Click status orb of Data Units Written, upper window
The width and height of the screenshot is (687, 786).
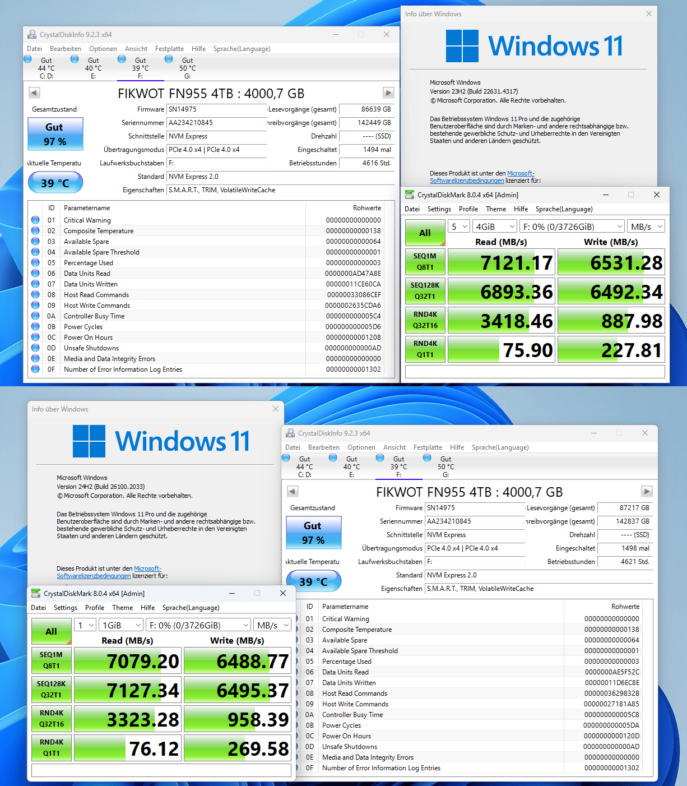[x=35, y=284]
